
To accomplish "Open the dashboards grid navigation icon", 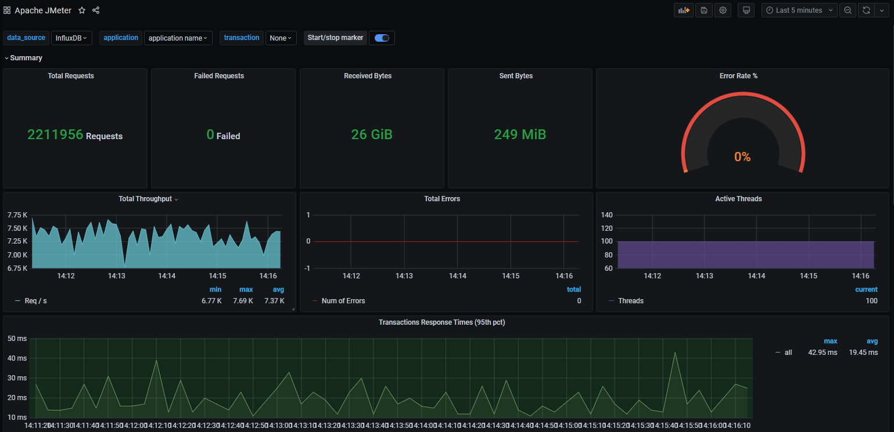I will click(6, 10).
